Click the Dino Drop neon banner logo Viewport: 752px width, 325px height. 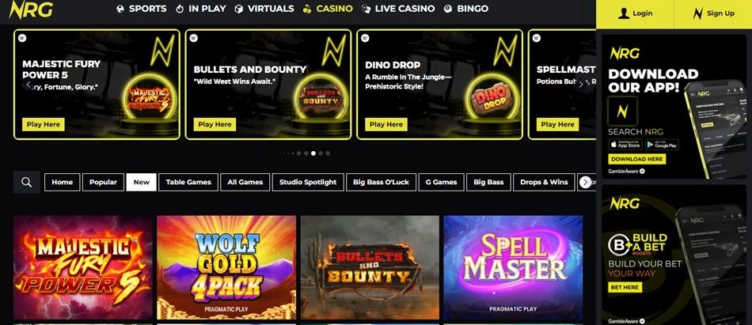492,99
